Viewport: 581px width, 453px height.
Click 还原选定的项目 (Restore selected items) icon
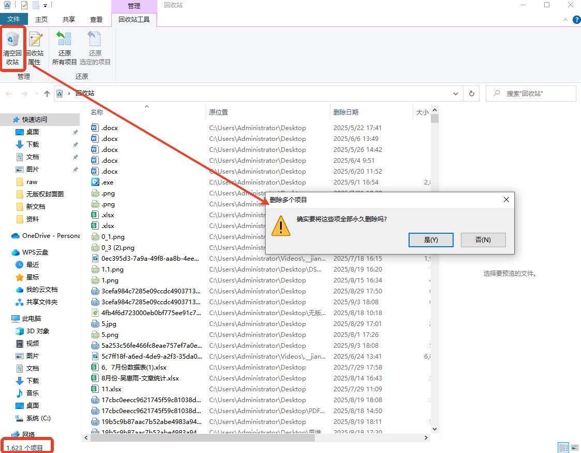(x=95, y=48)
